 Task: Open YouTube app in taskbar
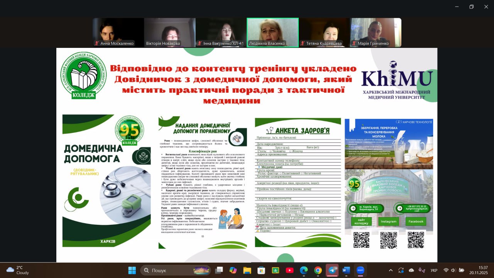289,270
